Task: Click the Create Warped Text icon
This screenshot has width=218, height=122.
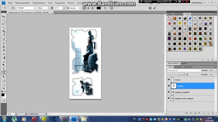Action: (x=105, y=8)
